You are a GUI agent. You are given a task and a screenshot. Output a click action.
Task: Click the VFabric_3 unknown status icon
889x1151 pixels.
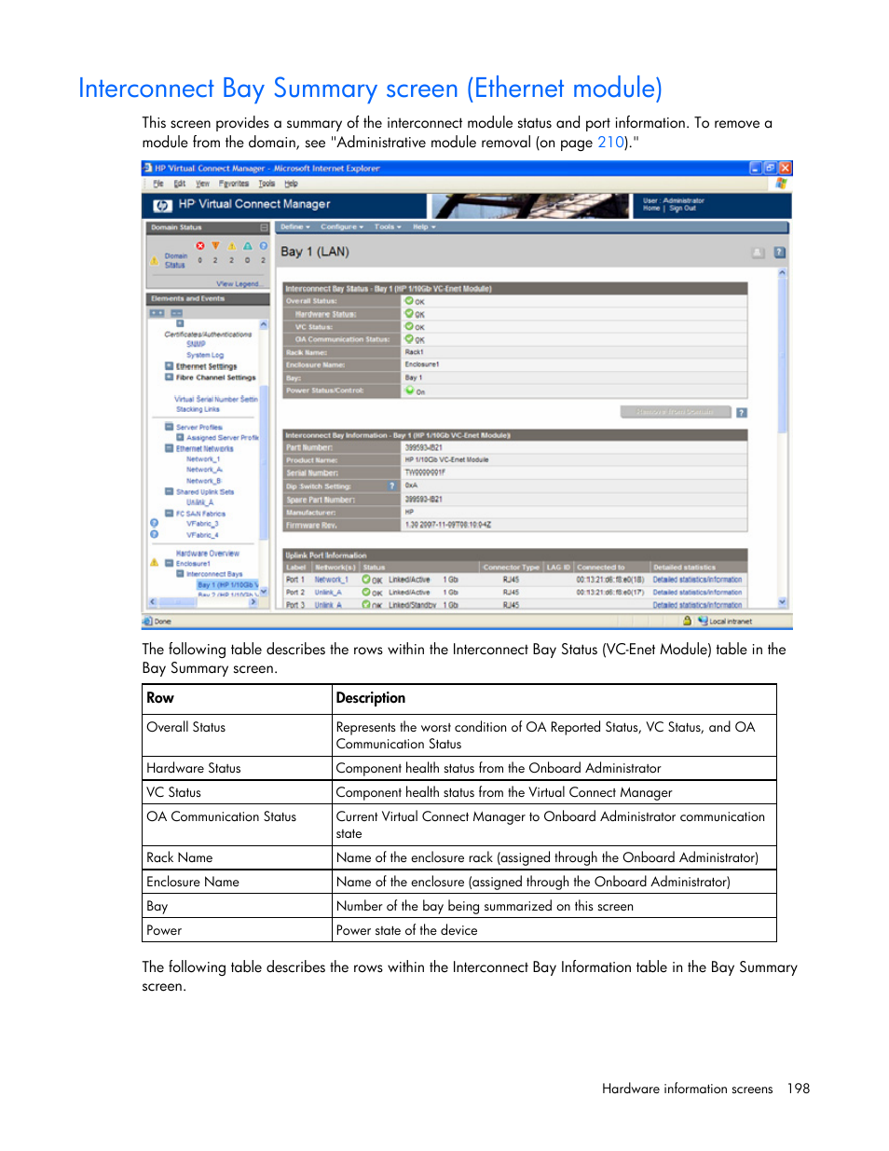[155, 524]
